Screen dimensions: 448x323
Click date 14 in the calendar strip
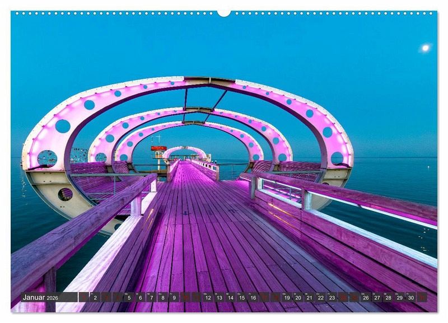230,297
